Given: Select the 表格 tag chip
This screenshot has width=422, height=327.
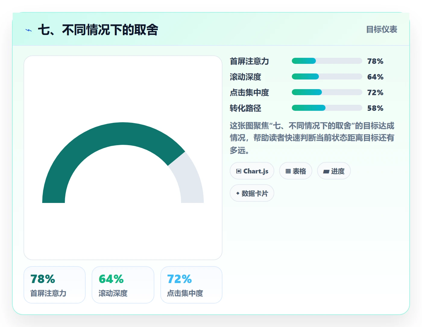Looking at the screenshot, I should 296,171.
